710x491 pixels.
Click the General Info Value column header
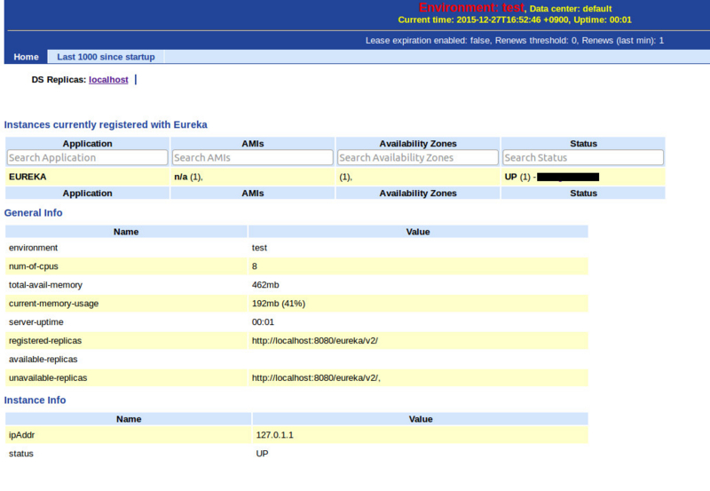pyautogui.click(x=418, y=232)
